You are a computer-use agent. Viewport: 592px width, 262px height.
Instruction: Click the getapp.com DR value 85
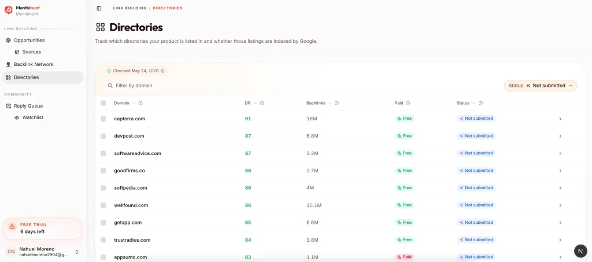pos(248,223)
